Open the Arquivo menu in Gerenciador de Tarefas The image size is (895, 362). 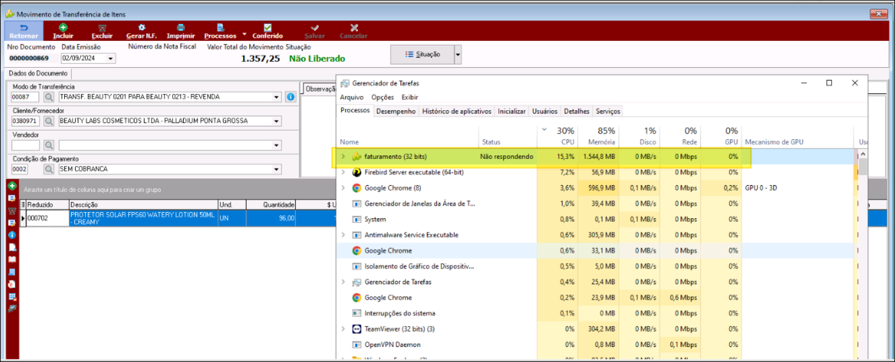[352, 97]
